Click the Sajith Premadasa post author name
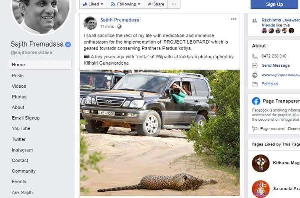 (120, 20)
